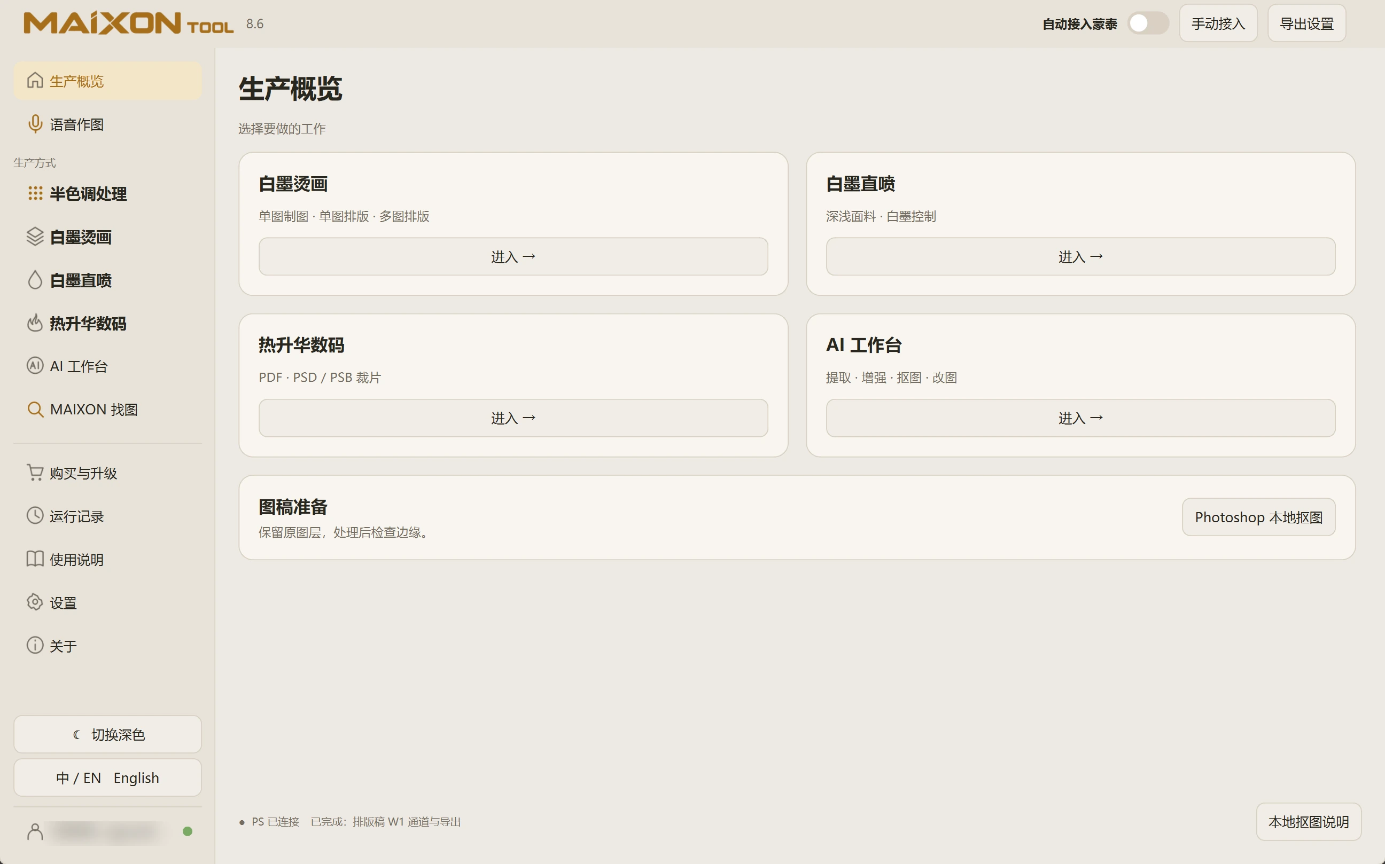
Task: Open 使用说明 in the sidebar
Action: [107, 559]
